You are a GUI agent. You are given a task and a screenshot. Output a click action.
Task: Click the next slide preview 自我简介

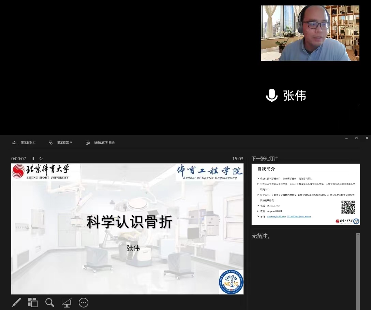click(306, 194)
